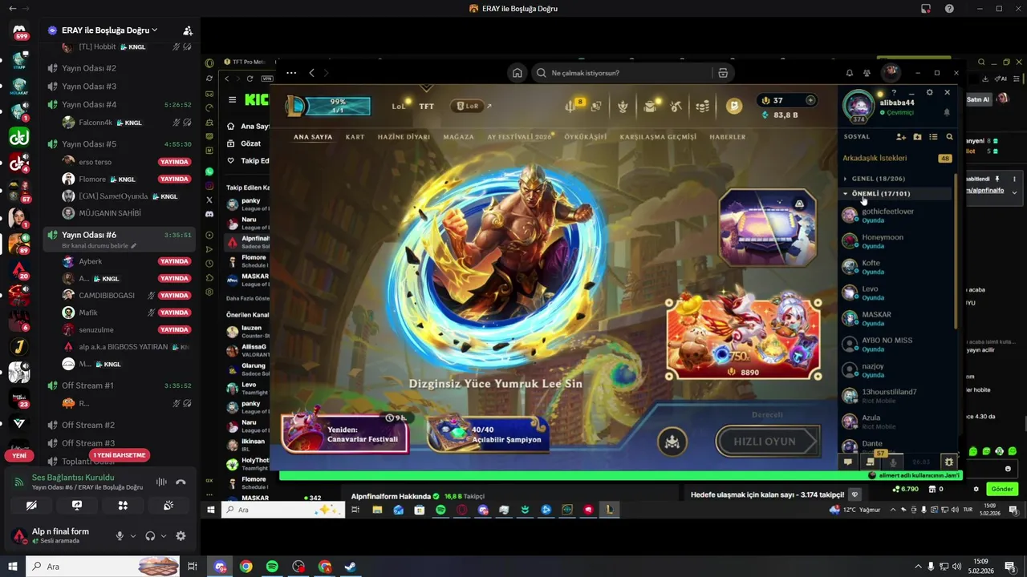The width and height of the screenshot is (1027, 577).
Task: Select friend Honeymoon in League list
Action: point(896,240)
